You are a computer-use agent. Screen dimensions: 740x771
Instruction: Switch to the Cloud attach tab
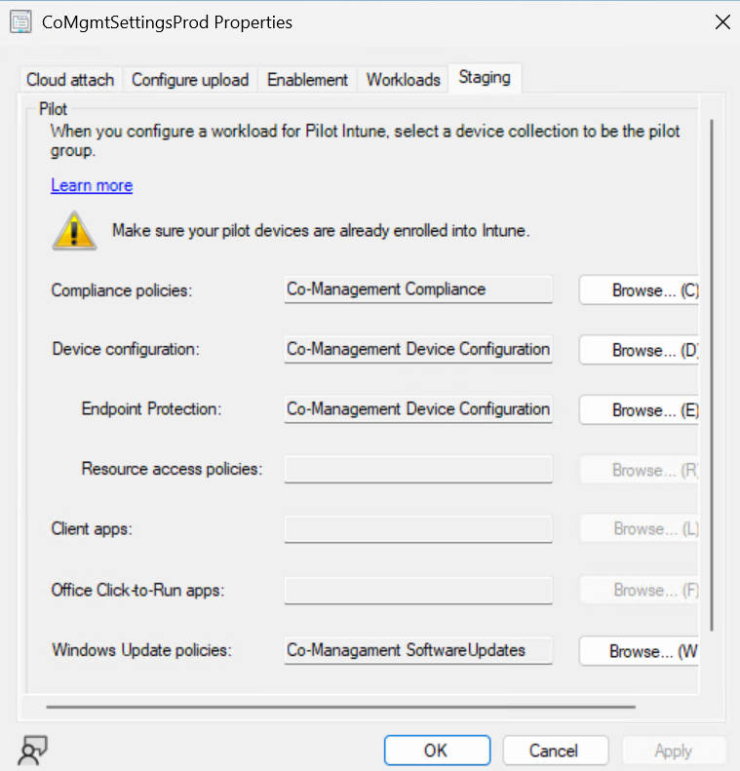[x=70, y=80]
